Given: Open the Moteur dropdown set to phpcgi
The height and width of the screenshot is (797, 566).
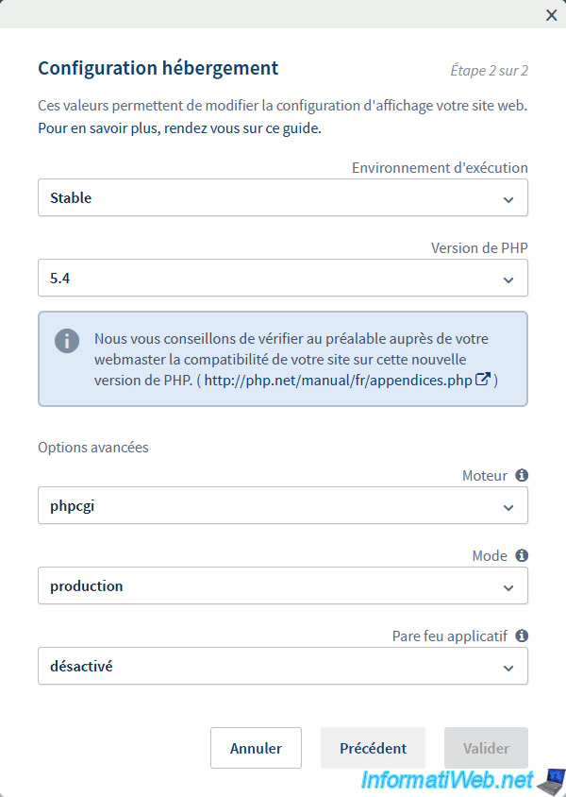Looking at the screenshot, I should 282,506.
